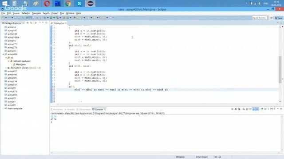The image size is (284, 159).
Task: Toggle Show Console on standard error change
Action: click(257, 109)
